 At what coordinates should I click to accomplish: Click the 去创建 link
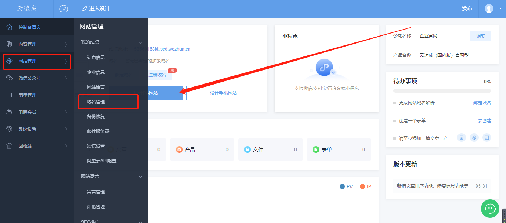click(x=485, y=121)
